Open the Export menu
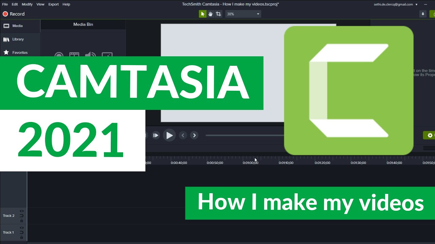Viewport: 435px width, 244px height. click(53, 4)
